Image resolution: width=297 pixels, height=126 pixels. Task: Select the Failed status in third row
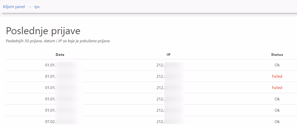point(277,88)
